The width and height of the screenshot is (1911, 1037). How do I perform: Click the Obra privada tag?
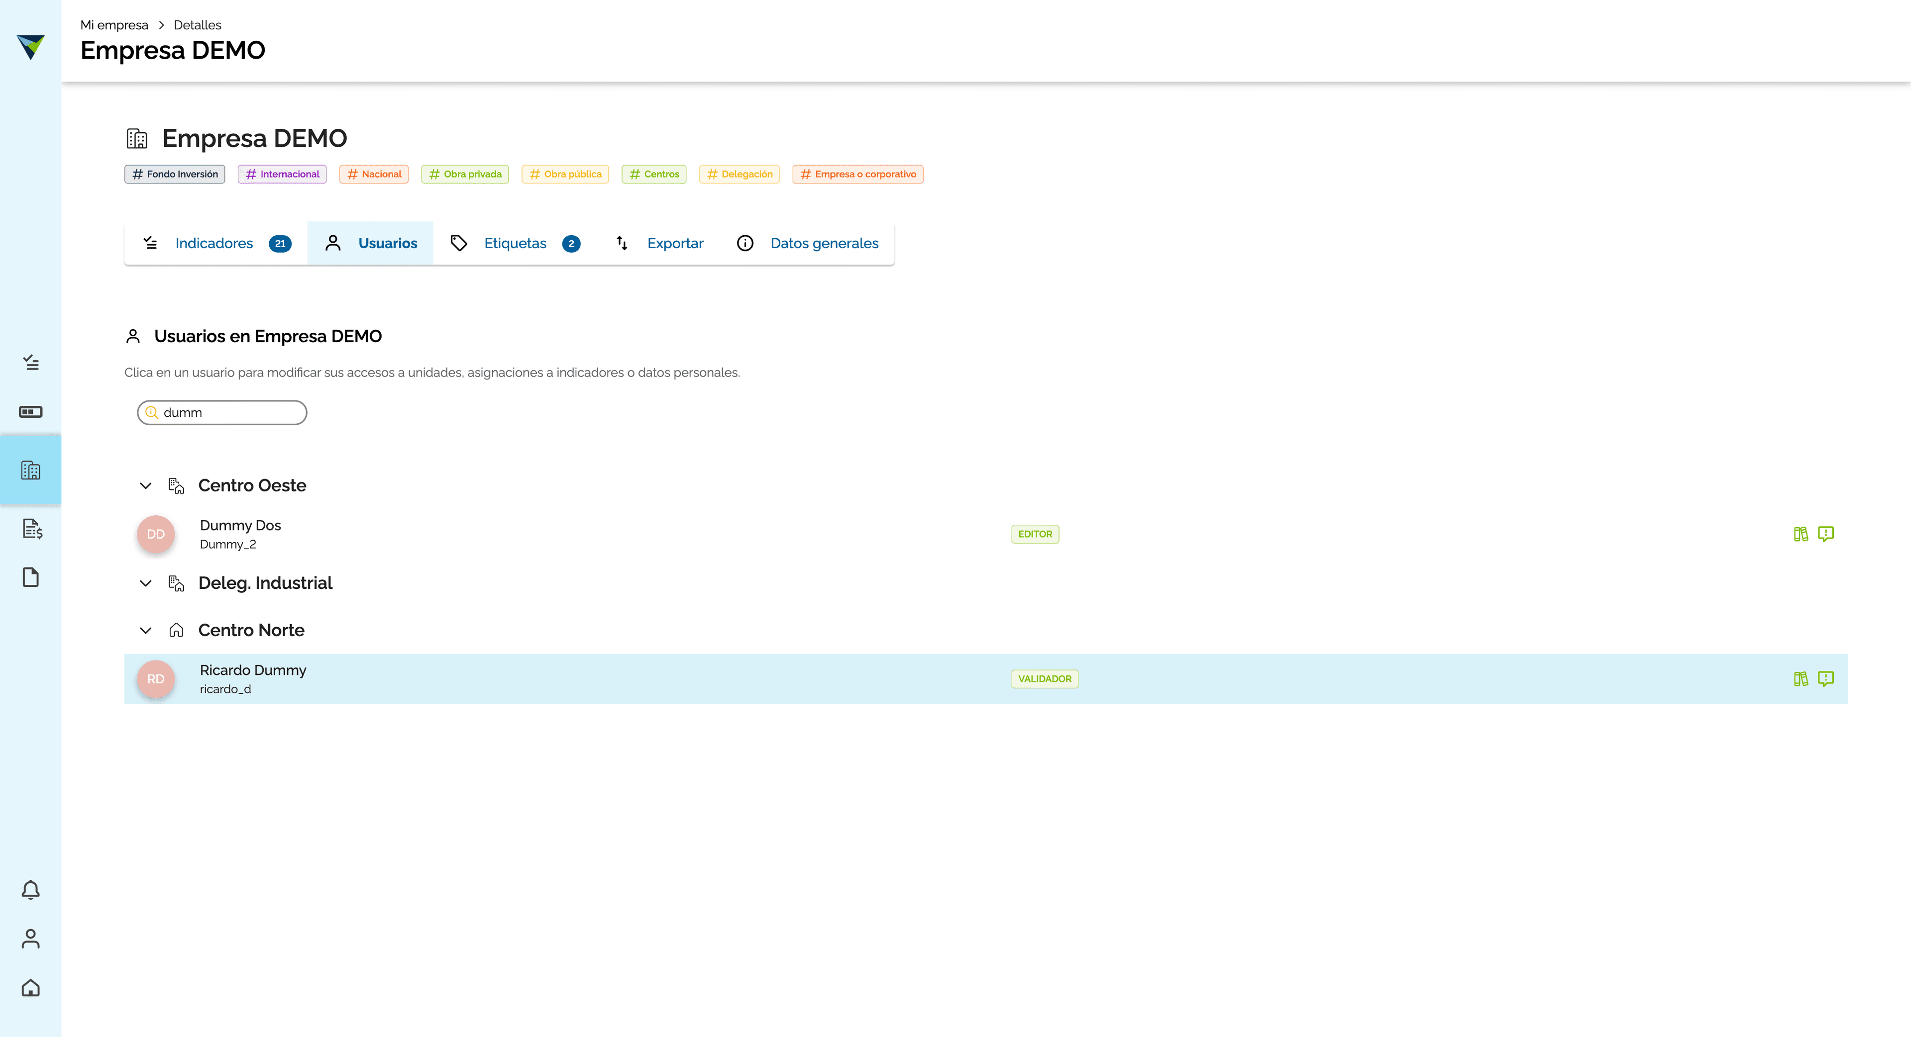465,174
